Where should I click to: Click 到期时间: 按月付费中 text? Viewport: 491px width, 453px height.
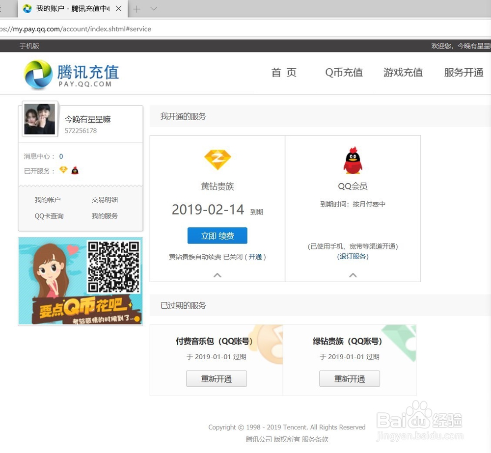[353, 204]
